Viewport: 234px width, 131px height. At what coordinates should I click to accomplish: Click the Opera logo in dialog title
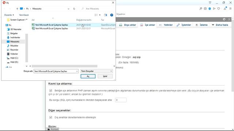point(4,3)
